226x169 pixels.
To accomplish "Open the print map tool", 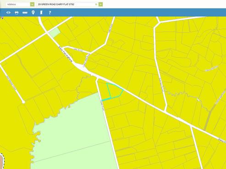I will pyautogui.click(x=17, y=12).
